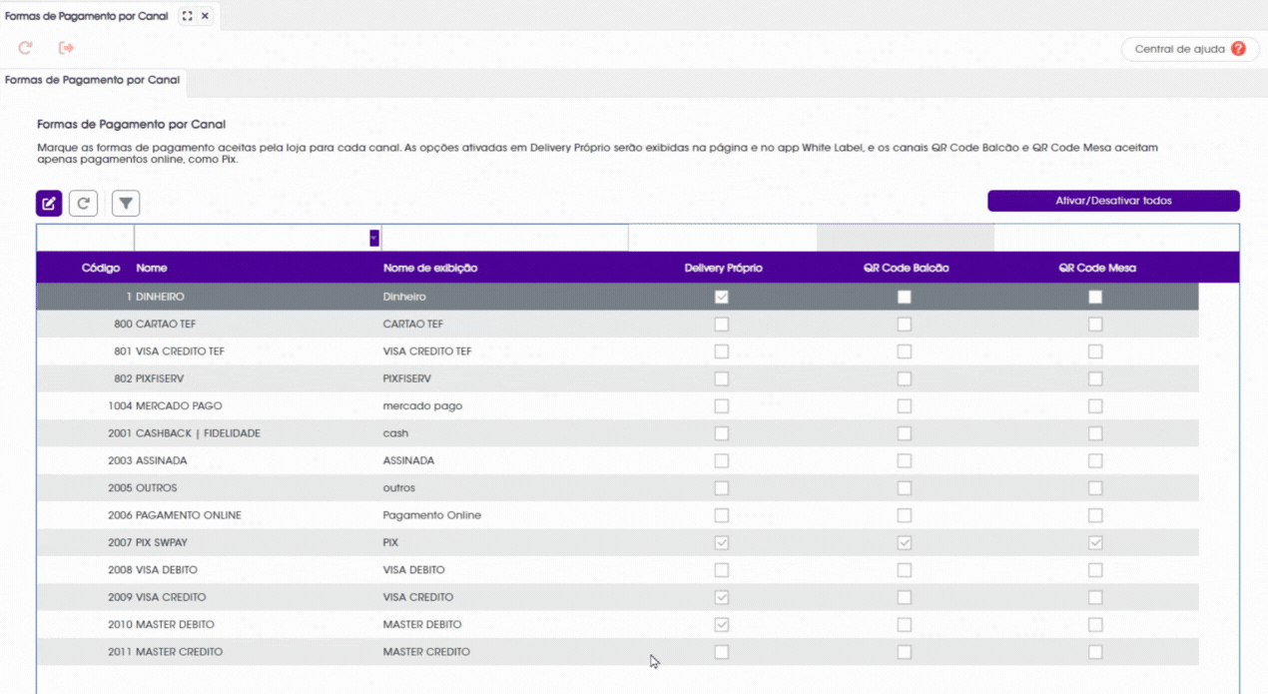
Task: Select the PIXFISERV name cell
Action: pyautogui.click(x=160, y=378)
